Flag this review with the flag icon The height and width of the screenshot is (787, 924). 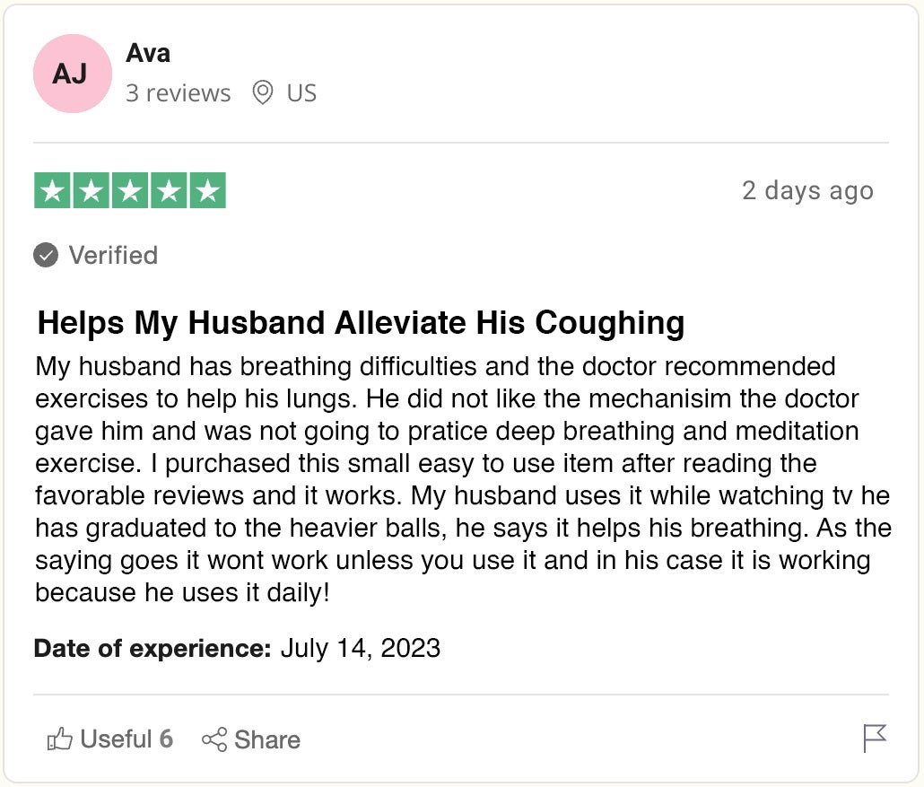pyautogui.click(x=875, y=738)
